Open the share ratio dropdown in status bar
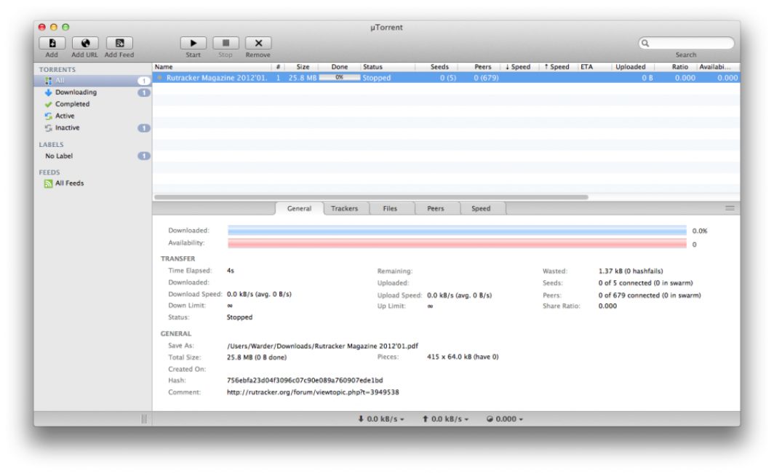Viewport: 774px width, 473px height. 505,419
